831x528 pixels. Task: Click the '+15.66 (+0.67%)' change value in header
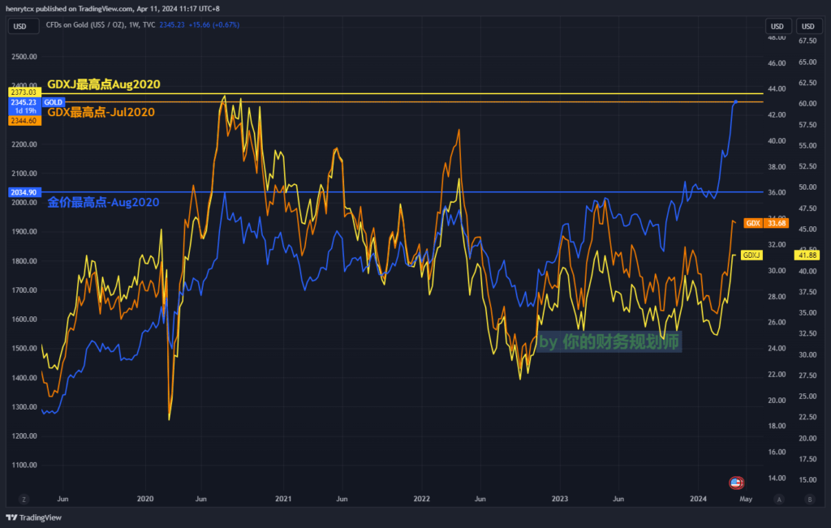(x=213, y=25)
